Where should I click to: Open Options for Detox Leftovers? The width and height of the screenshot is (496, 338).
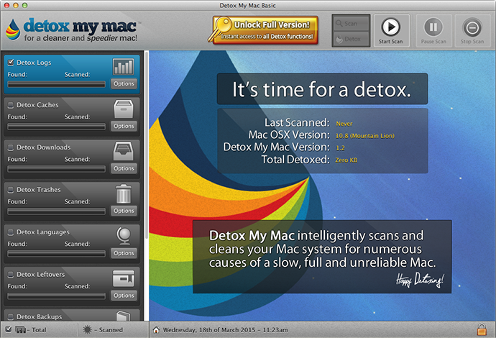124,296
